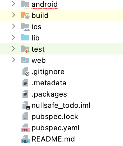Expand the lib folder chevron
Screen dimensions: 123x146
pyautogui.click(x=14, y=38)
